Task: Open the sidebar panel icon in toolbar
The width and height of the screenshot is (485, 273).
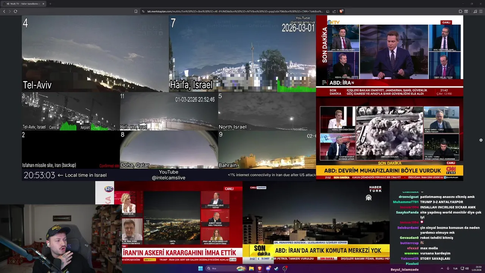Action: pos(466,11)
